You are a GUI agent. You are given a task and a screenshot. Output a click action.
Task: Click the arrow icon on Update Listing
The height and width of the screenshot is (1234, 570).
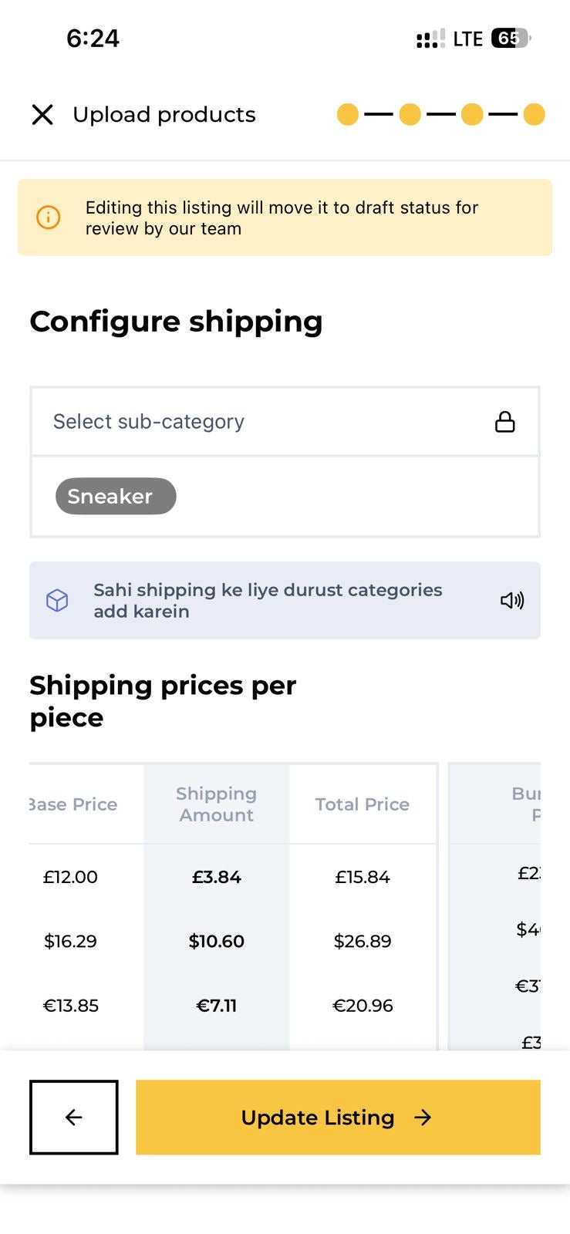coord(423,1118)
